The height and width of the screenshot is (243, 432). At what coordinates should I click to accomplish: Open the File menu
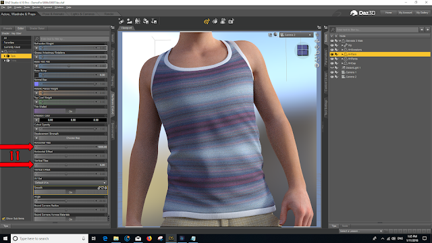coord(3,7)
